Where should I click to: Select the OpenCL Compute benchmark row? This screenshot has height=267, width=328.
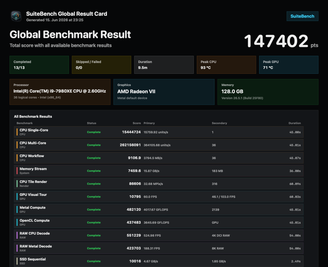(x=159, y=222)
